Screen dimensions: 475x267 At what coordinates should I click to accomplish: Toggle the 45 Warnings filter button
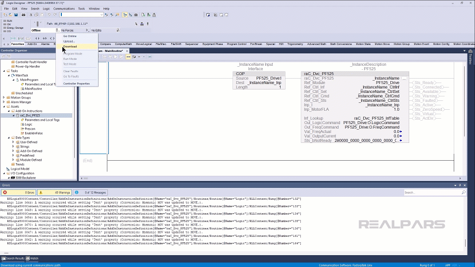point(54,192)
